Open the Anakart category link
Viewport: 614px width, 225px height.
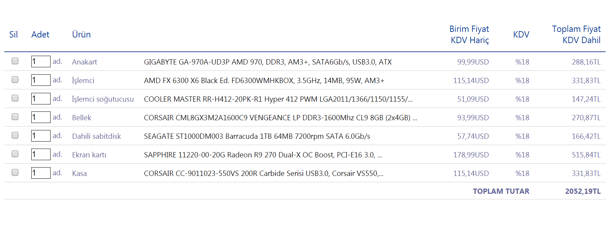(x=84, y=62)
